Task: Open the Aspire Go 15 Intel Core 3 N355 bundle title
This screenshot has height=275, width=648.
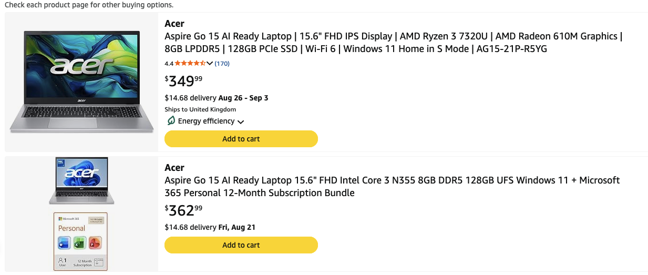Action: point(392,186)
